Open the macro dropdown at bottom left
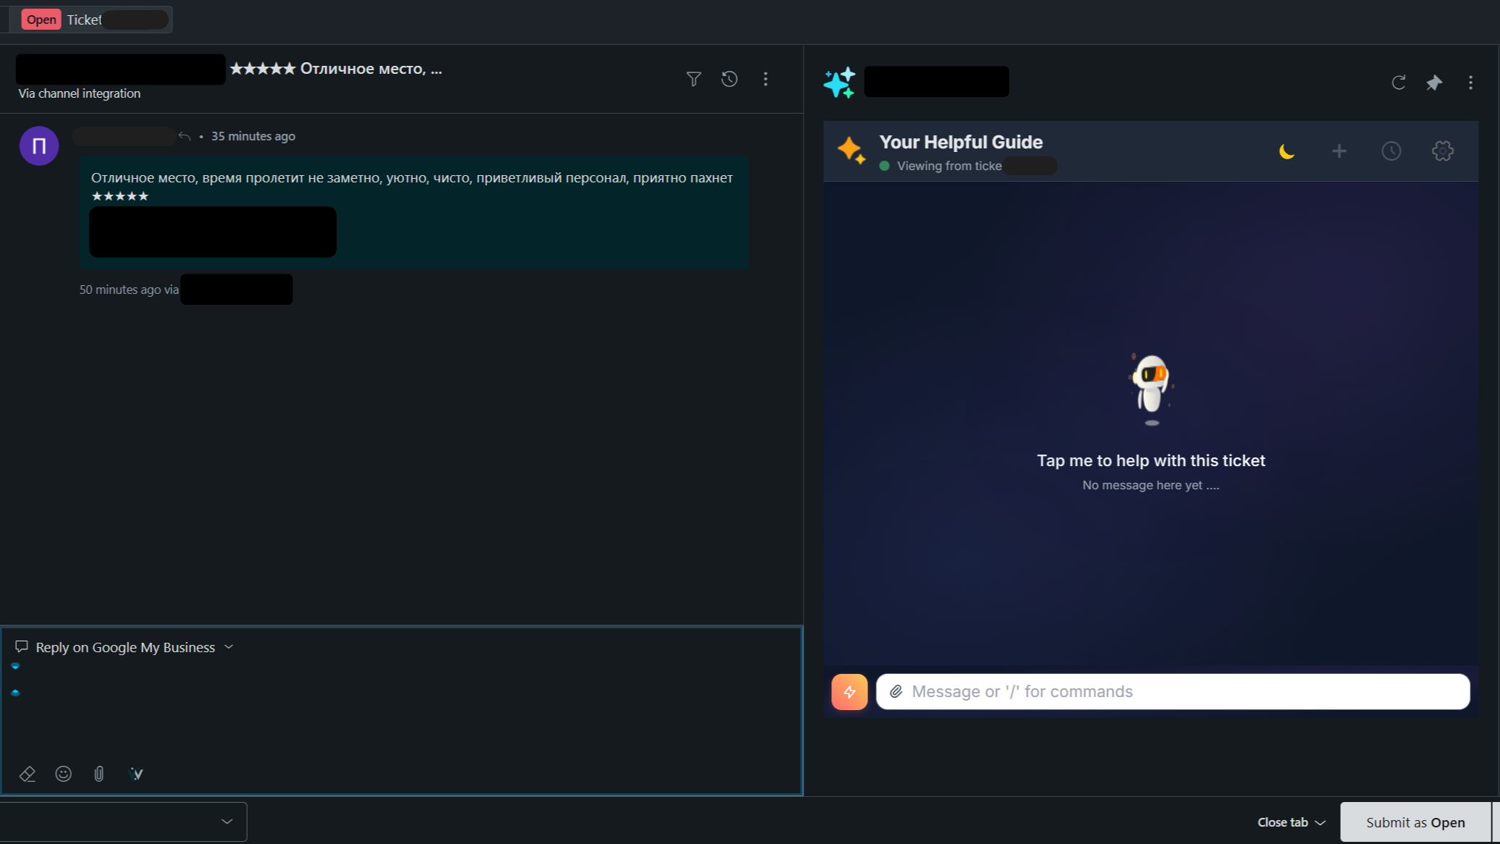This screenshot has height=844, width=1500. [x=123, y=822]
